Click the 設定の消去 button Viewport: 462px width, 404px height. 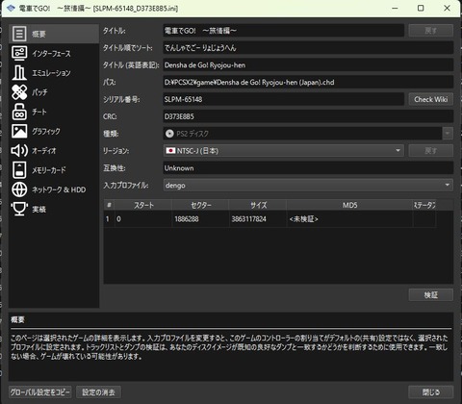(x=98, y=391)
